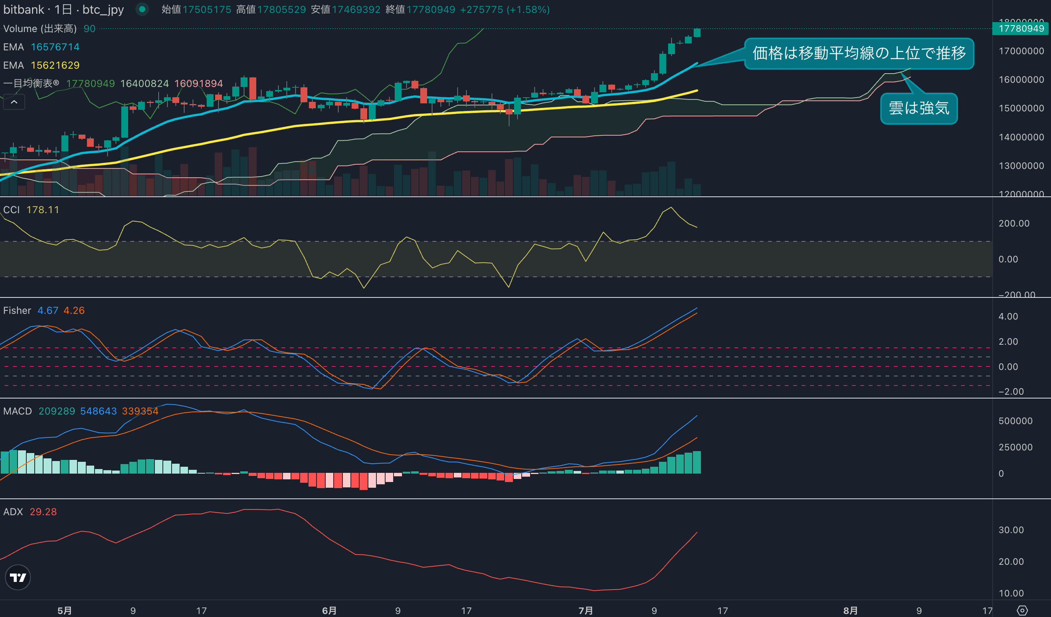This screenshot has width=1051, height=617.
Task: Click the CCI indicator label
Action: (x=12, y=210)
